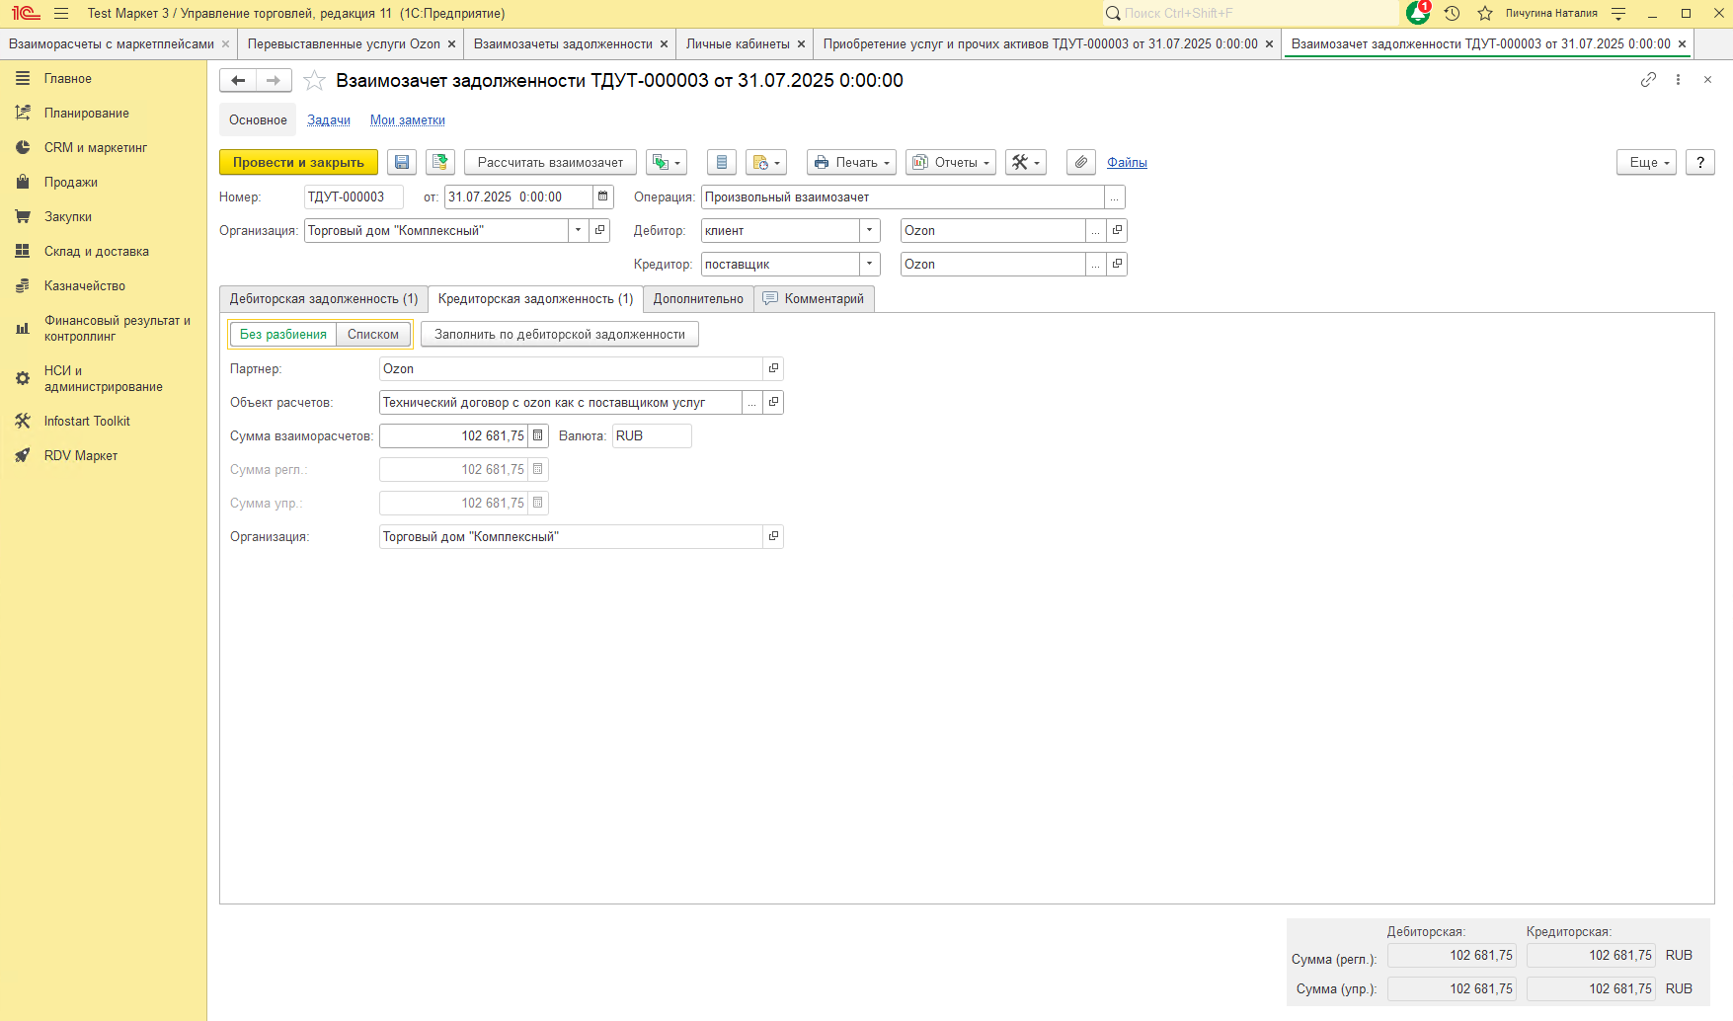Screen dimensions: 1733x1021
Task: Expand the Дебитор type dropdown
Action: [x=869, y=231]
